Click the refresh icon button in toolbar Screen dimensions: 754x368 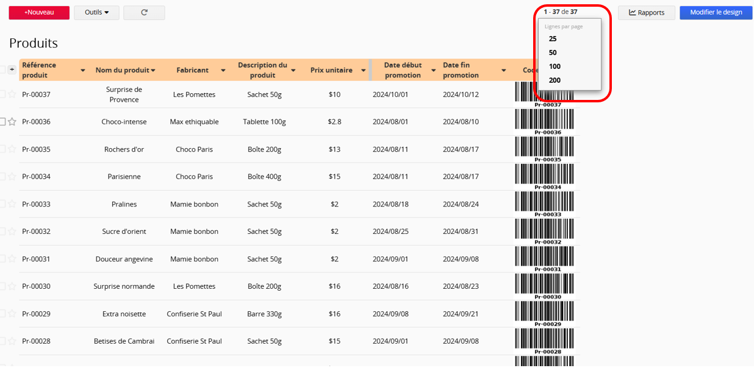click(x=144, y=12)
